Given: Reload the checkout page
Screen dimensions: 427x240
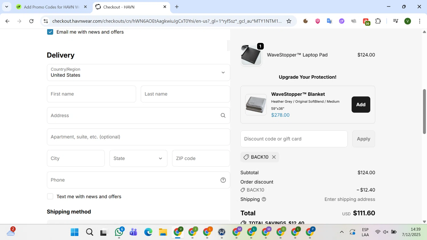Looking at the screenshot, I should pos(32,21).
